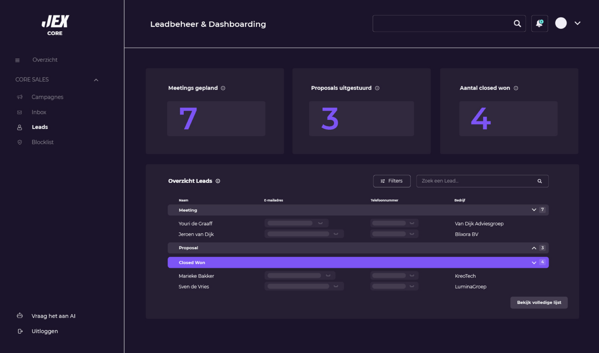Unhide Marieke Bakker's email address
The height and width of the screenshot is (353, 599).
pyautogui.click(x=328, y=276)
